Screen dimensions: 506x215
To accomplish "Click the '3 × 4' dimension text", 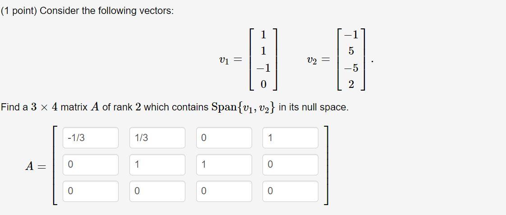I will tap(45, 107).
